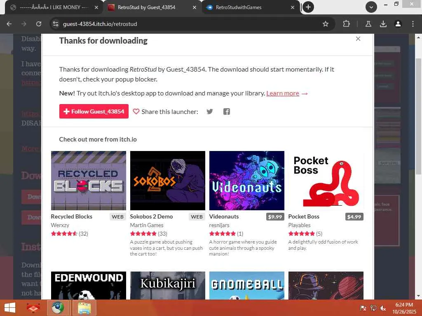422x316 pixels.
Task: Click the star rating of Recycled Blocks
Action: [x=64, y=234]
